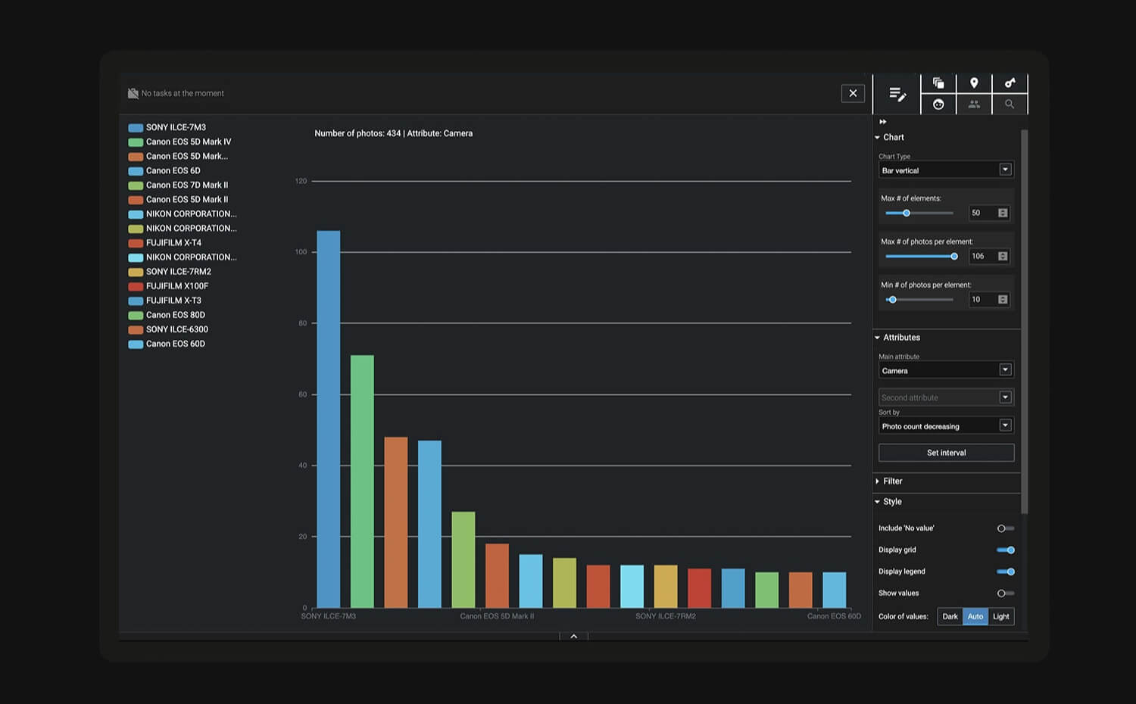1136x704 pixels.
Task: Click Min # of photos per element value field
Action: (982, 300)
